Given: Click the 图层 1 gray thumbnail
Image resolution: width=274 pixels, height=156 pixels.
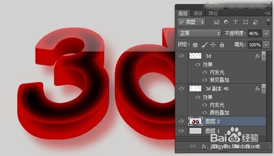Looking at the screenshot, I should pos(195,131).
